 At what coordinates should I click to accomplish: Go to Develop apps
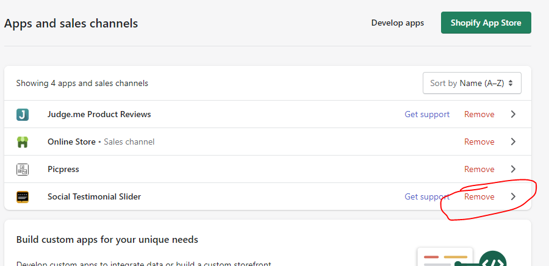pos(397,23)
